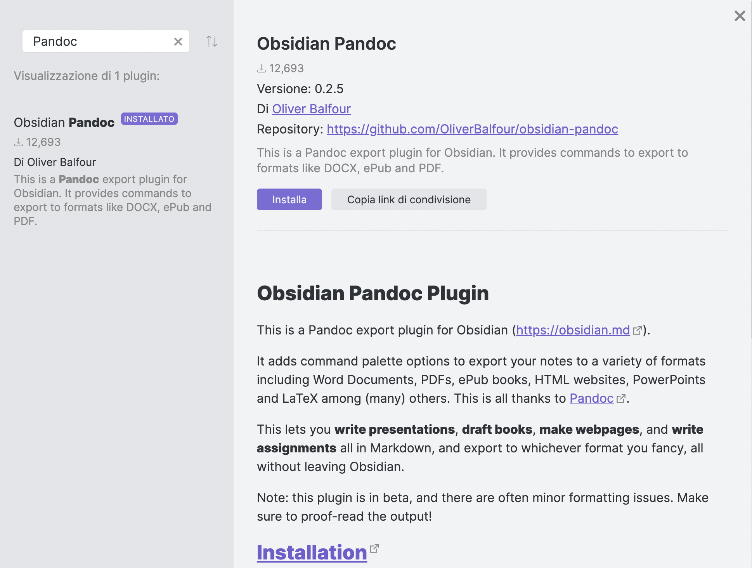Click the download icon in plugin details
The image size is (752, 568).
coord(262,69)
